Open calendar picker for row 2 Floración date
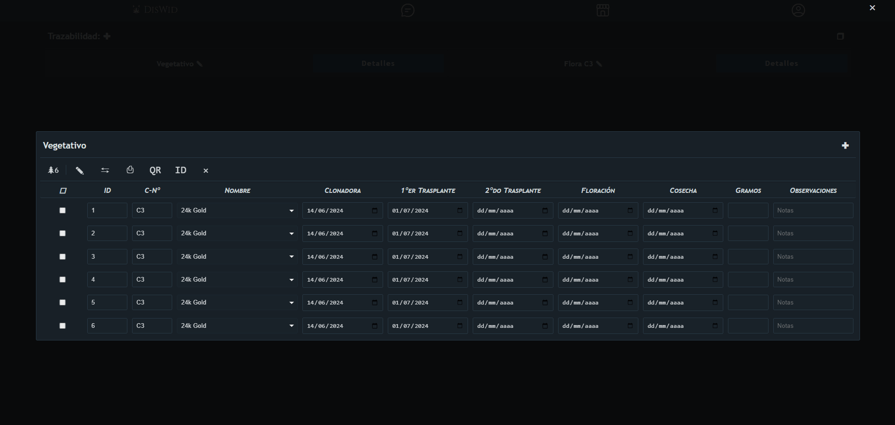 click(630, 234)
